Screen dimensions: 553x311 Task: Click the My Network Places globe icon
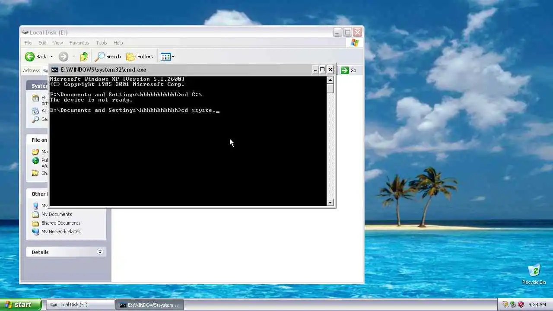point(35,232)
